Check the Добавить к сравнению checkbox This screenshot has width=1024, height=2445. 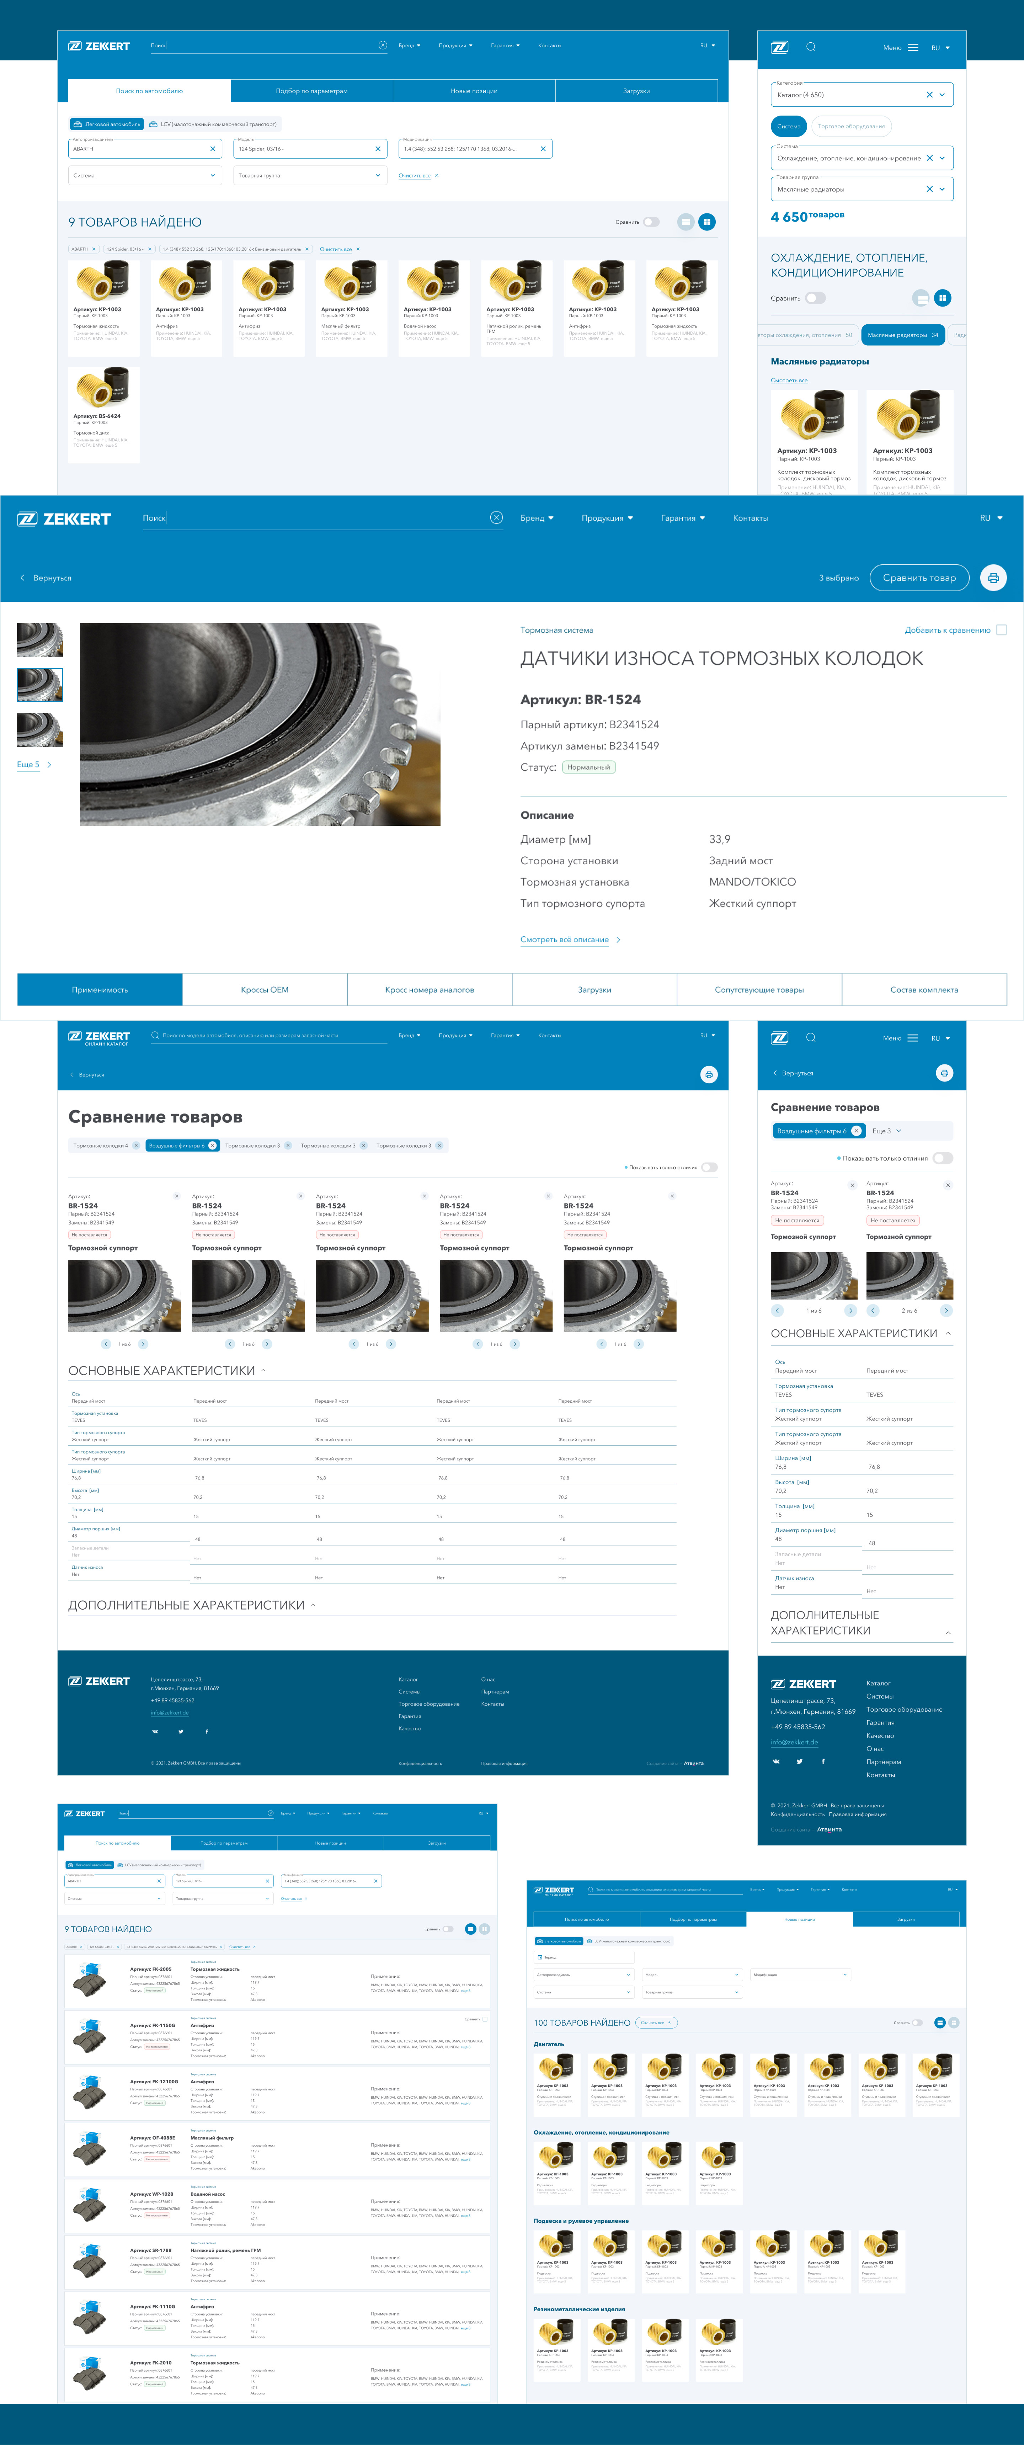click(1001, 630)
